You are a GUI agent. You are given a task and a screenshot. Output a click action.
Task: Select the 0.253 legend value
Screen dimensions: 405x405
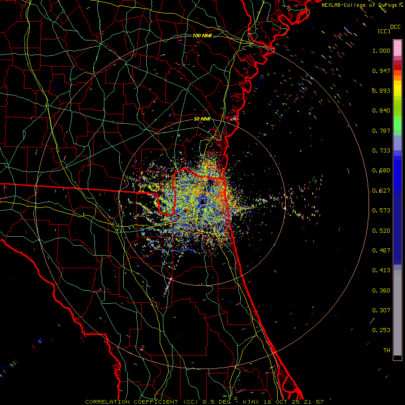(x=381, y=330)
